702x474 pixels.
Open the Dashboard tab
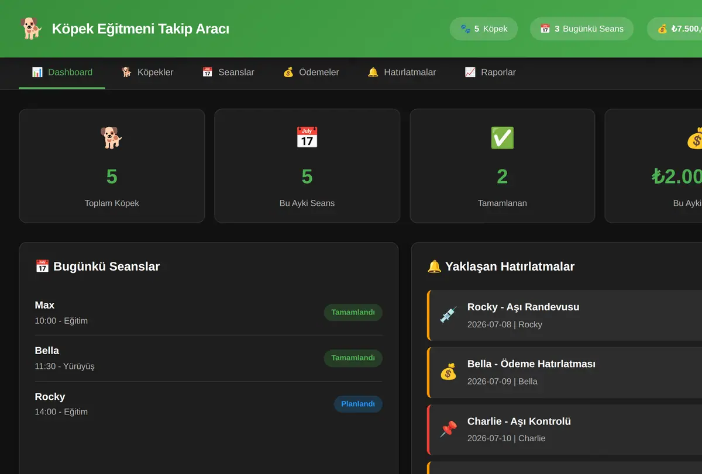tap(62, 72)
